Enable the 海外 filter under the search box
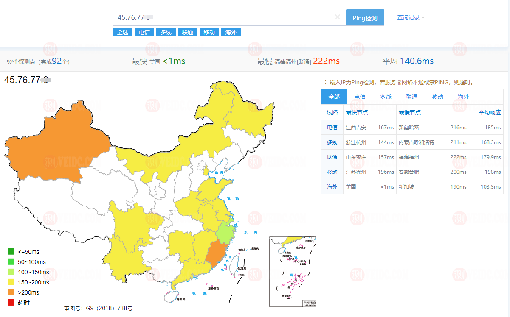Viewport: 510px width, 317px height. (x=231, y=32)
